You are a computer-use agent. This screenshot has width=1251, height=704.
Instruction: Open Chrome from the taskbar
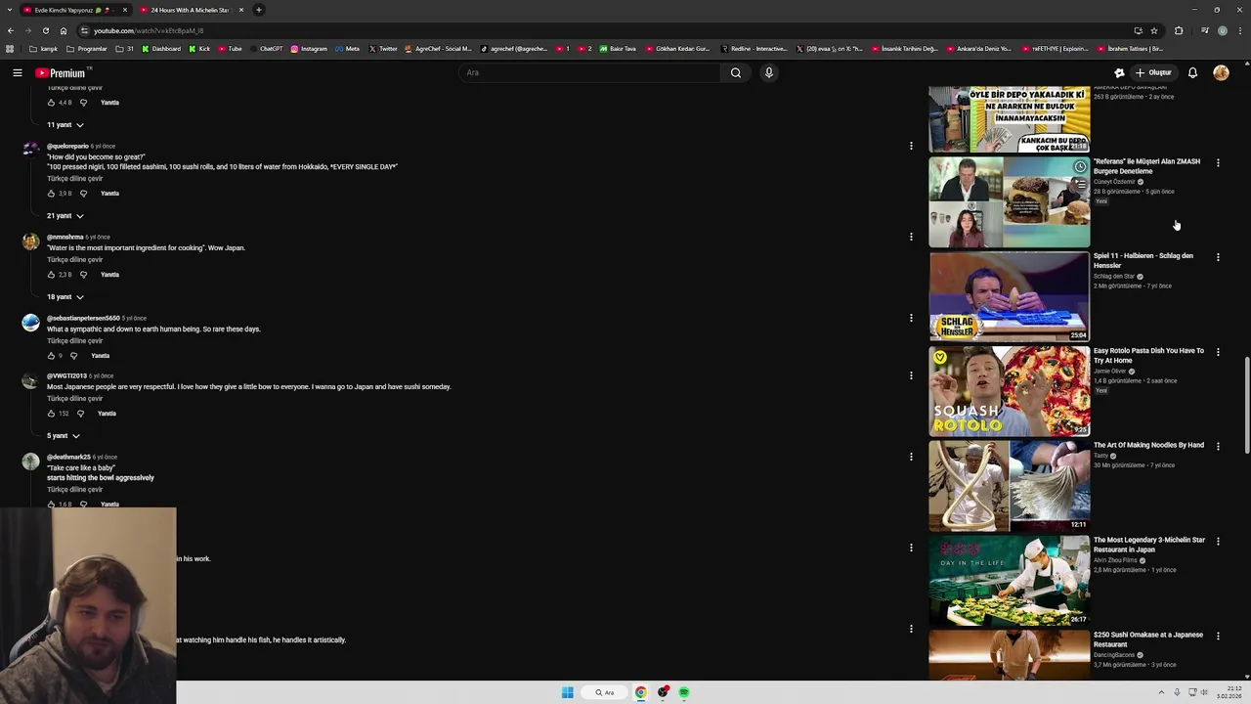pos(641,692)
